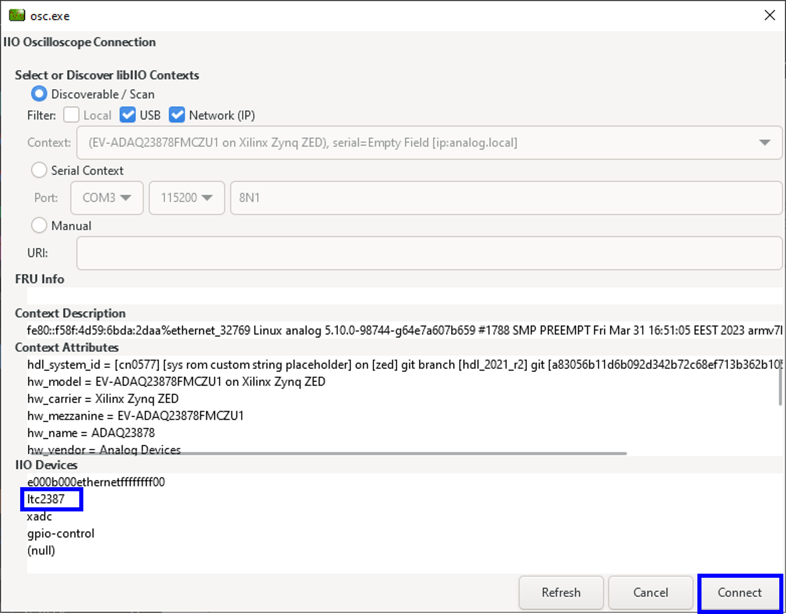Image resolution: width=786 pixels, height=614 pixels.
Task: Open the 115200 baud rate dropdown
Action: point(187,198)
